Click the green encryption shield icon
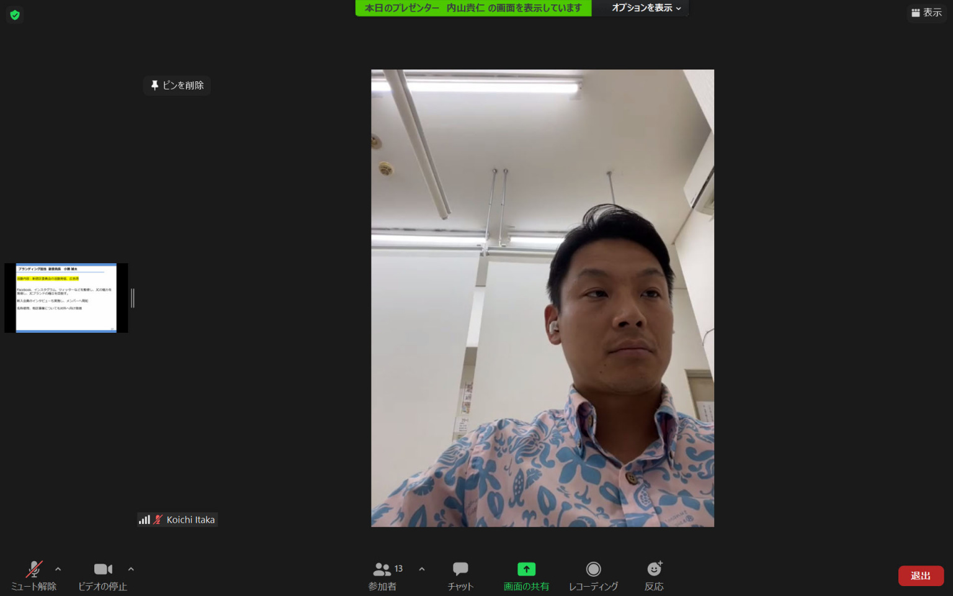 point(15,15)
